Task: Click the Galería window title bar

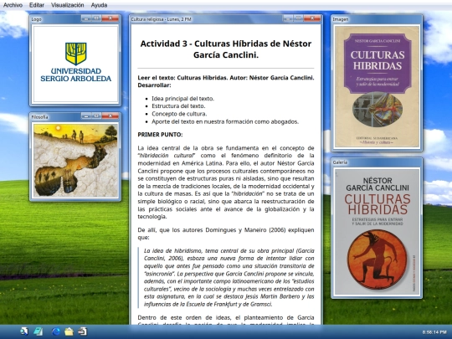Action: 377,162
